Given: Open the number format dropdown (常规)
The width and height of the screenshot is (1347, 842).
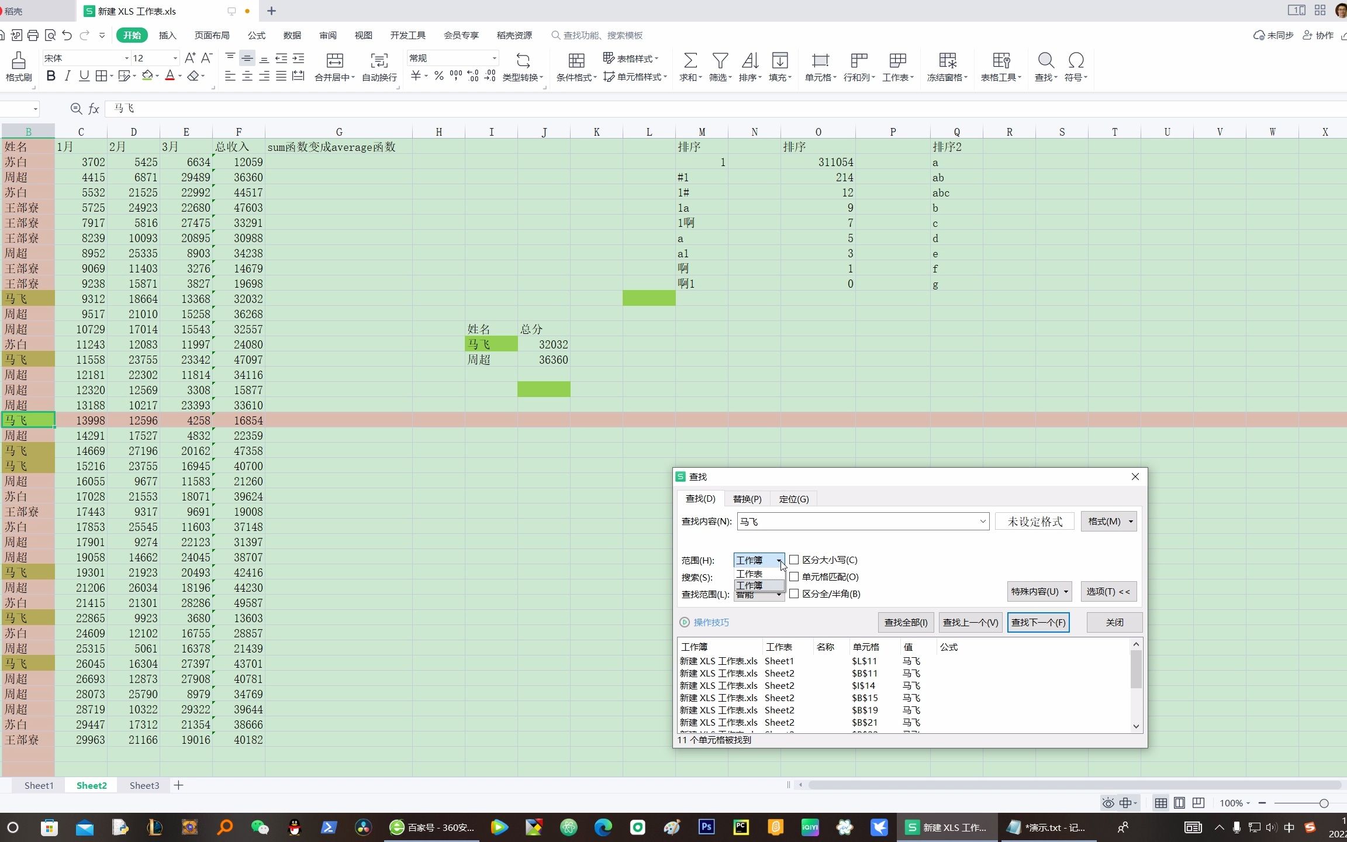Looking at the screenshot, I should click(x=495, y=58).
